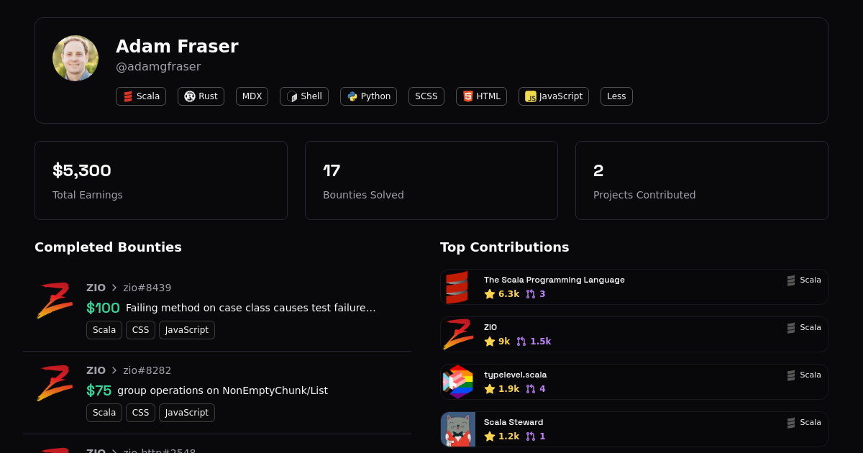Click the CSS tag under zio#8282 bounty
The height and width of the screenshot is (453, 863).
pyautogui.click(x=140, y=413)
